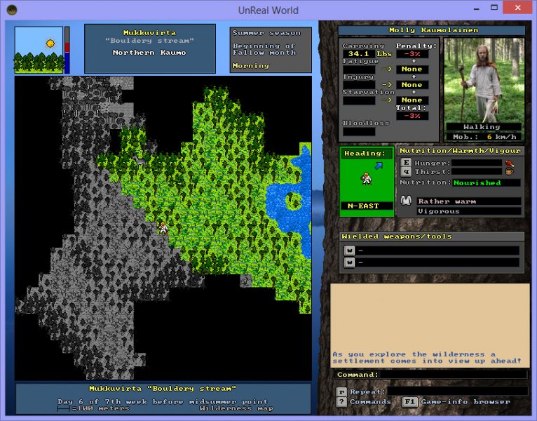Click the small island in the lake
Screen dimensions: 537x421
tap(292, 201)
